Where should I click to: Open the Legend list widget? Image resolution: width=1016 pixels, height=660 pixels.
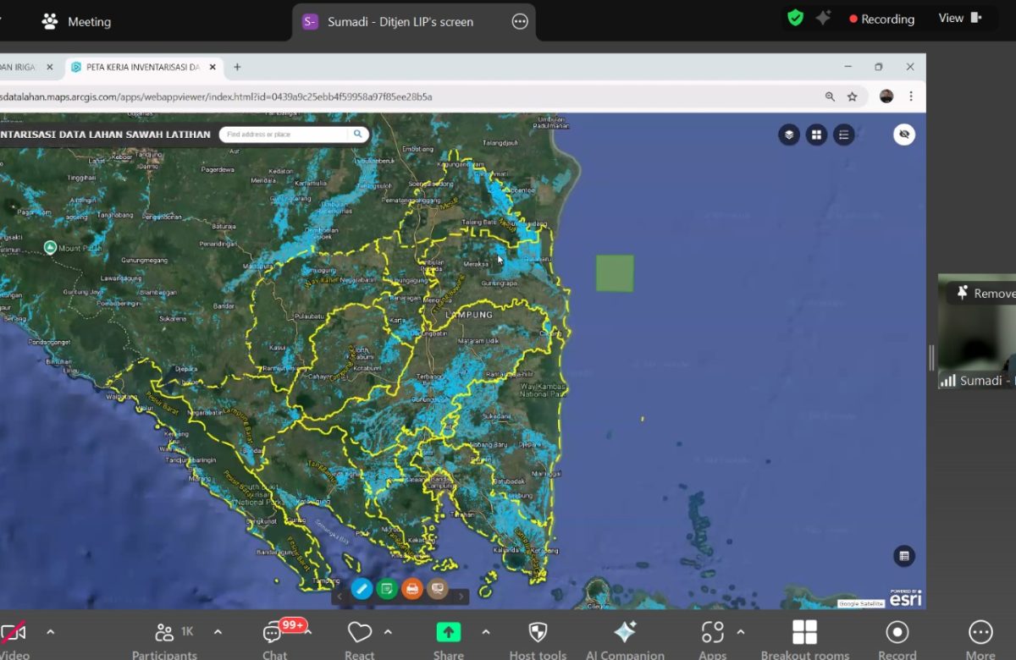coord(843,135)
